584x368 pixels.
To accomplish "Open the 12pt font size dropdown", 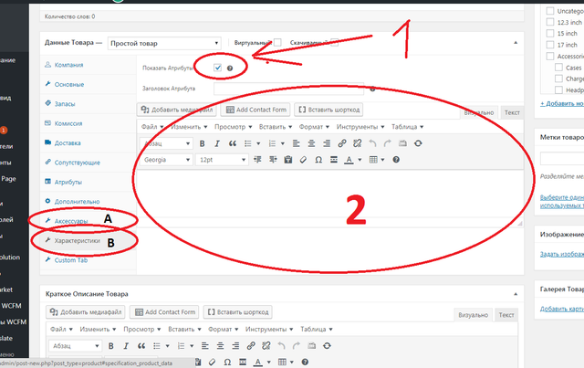I will pyautogui.click(x=222, y=160).
